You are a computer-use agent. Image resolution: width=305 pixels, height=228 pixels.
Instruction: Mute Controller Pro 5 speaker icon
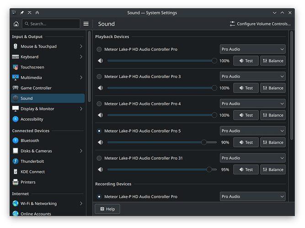pos(100,142)
